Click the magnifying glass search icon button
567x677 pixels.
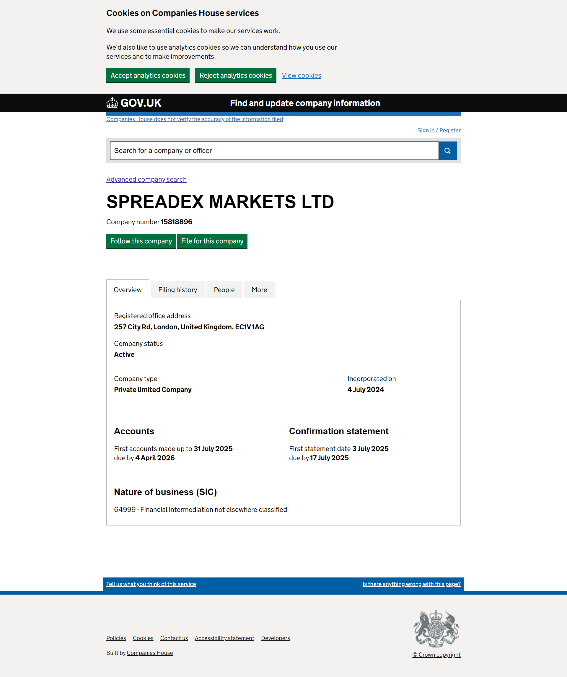coord(447,151)
